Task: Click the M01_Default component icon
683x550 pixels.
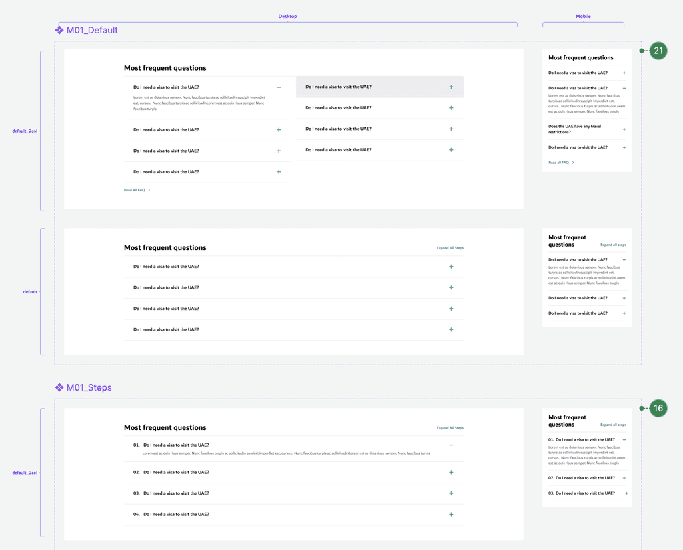Action: [x=59, y=30]
